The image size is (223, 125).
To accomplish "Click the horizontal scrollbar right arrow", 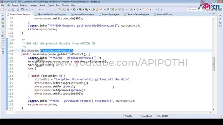I will click(210, 112).
